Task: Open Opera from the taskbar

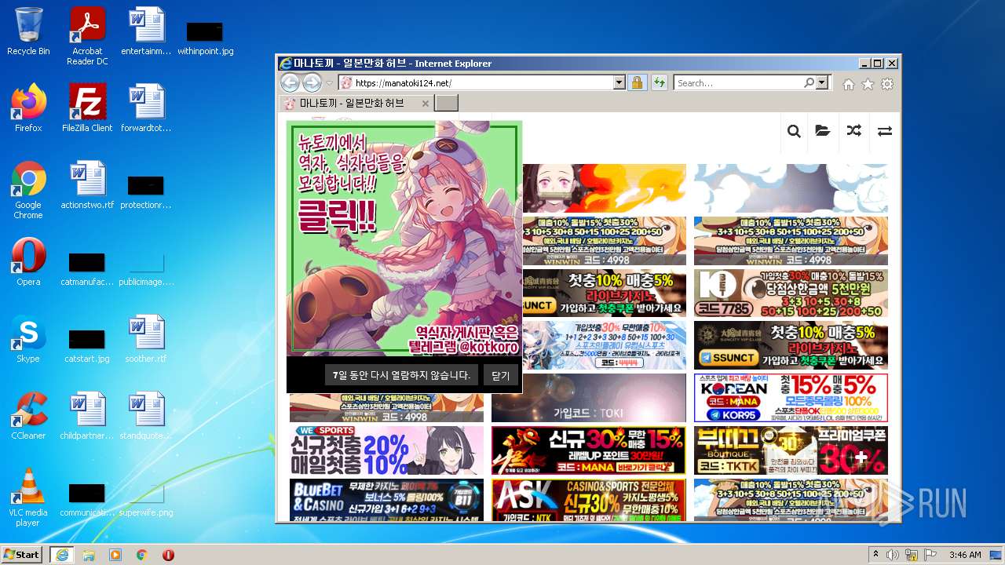Action: [168, 555]
